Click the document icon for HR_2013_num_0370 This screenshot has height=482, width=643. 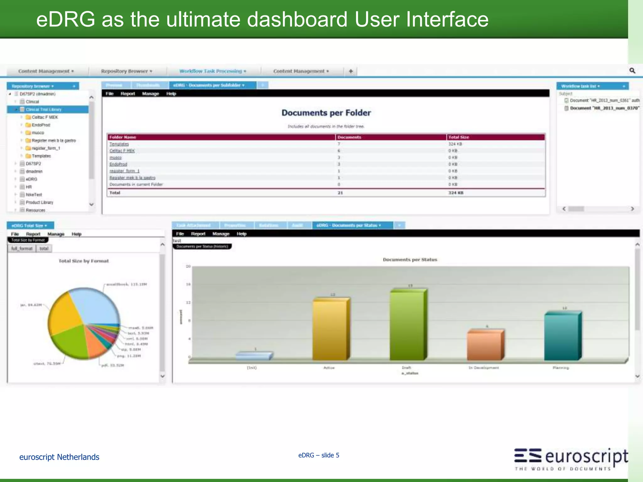click(566, 108)
